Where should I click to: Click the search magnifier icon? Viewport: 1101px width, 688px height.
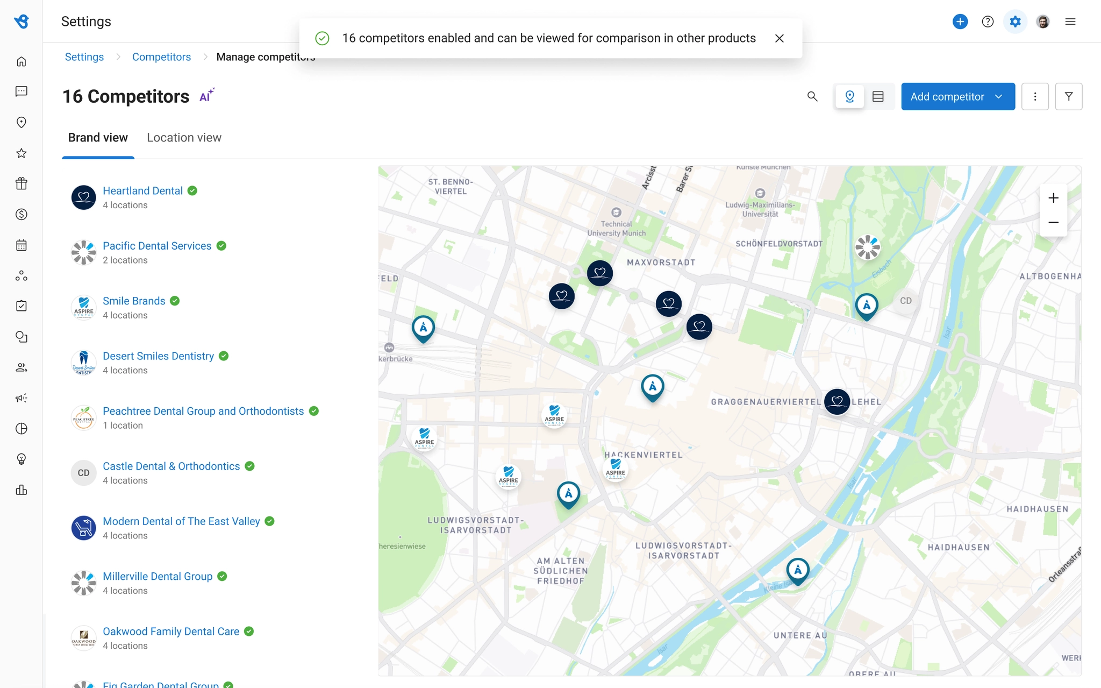pos(812,96)
